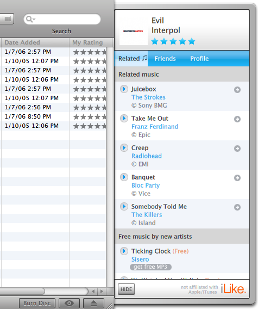The image size is (258, 309).
Task: Select the Take Me Out song title
Action: pos(150,119)
